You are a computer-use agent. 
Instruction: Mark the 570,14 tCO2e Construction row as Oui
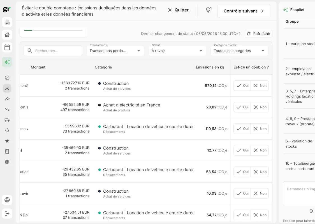click(242, 86)
